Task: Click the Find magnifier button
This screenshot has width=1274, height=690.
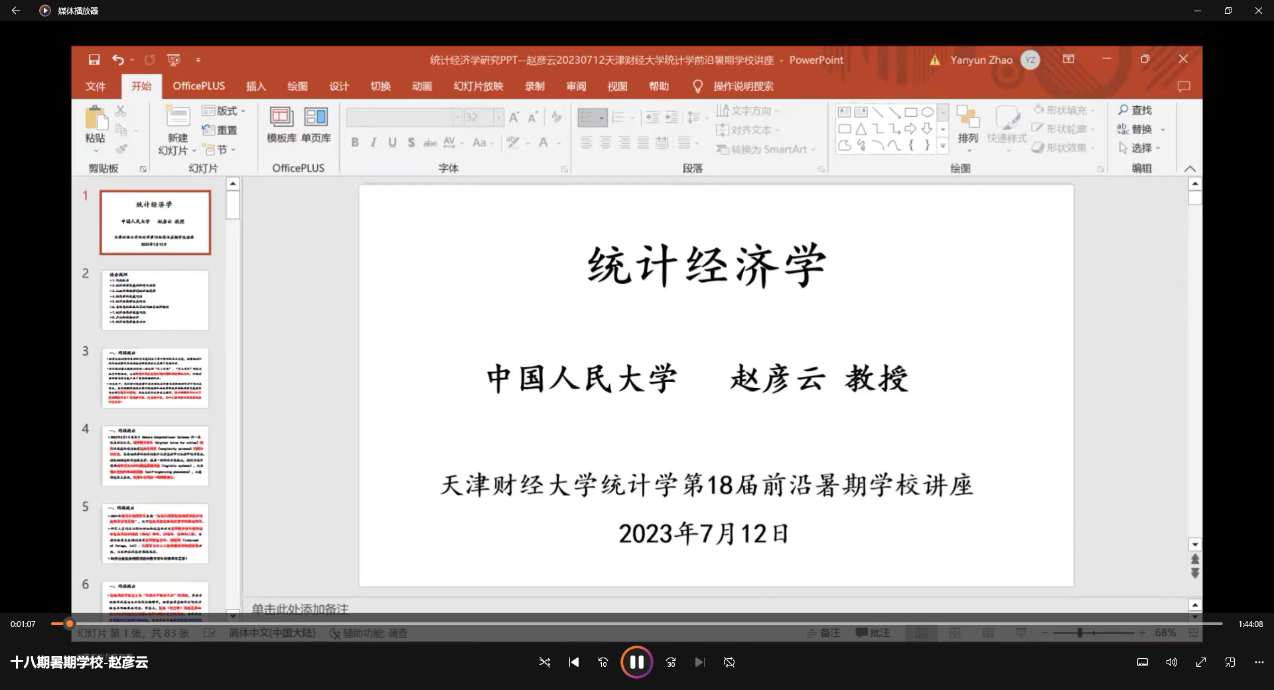Action: [1135, 110]
